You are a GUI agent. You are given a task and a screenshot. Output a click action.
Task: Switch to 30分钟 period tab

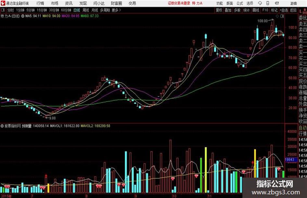click(54, 10)
